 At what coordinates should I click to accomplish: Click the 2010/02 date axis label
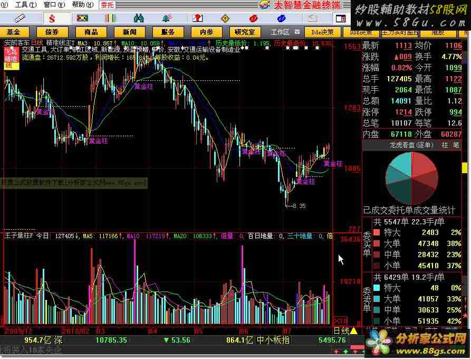pyautogui.click(x=75, y=331)
